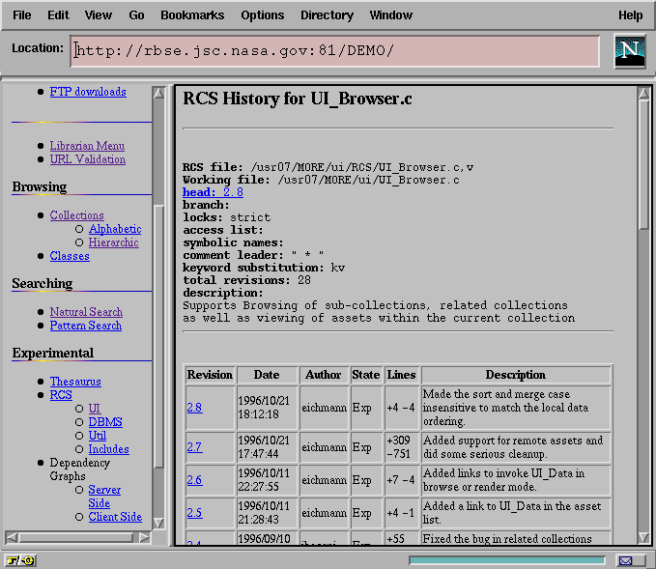Open the Directory menu
Screen dimensions: 656x569
point(327,15)
